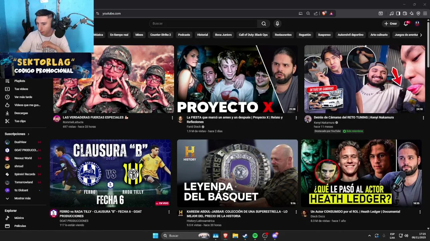
Task: Open File Explorer from the taskbar
Action: click(x=235, y=236)
